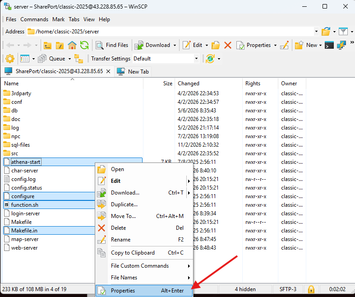This screenshot has width=355, height=297.
Task: Sort by the Changed column header
Action: (x=208, y=84)
